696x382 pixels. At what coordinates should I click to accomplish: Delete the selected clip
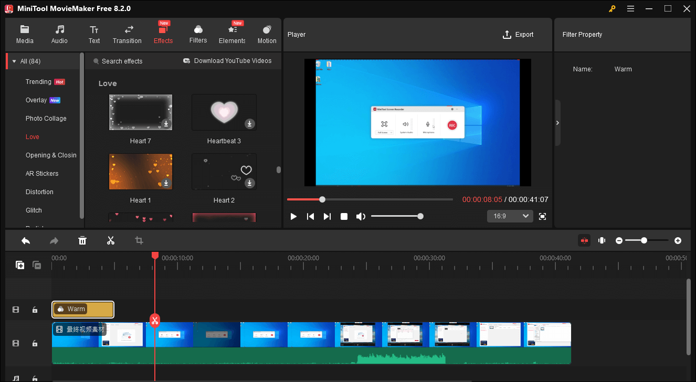[82, 240]
